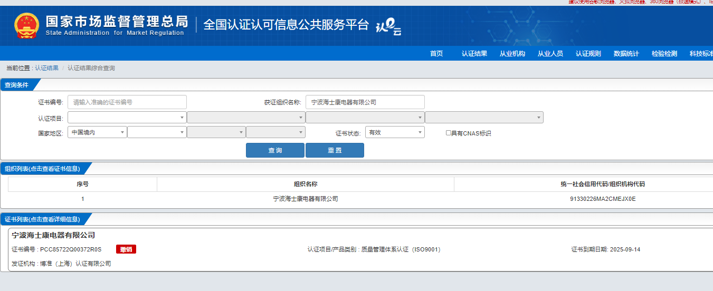The height and width of the screenshot is (291, 713).
Task: Click the 全国认证认可信息公共服务平台 heading
Action: (x=286, y=25)
